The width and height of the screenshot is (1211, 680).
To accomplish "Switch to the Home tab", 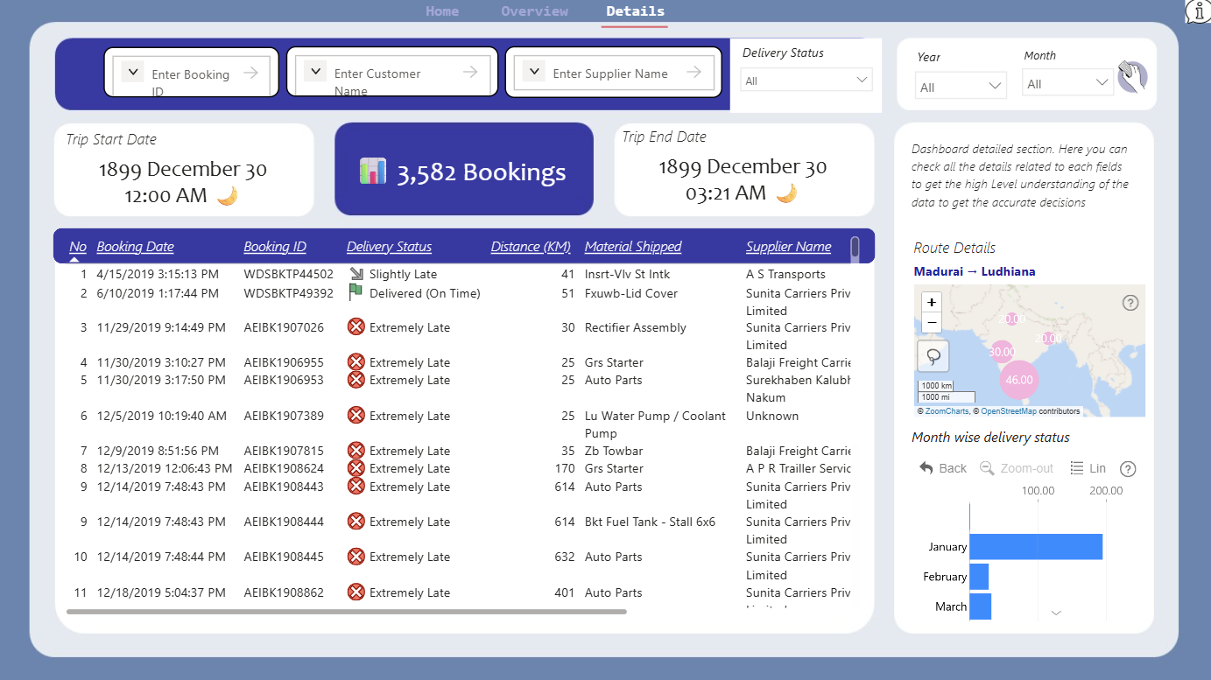I will click(x=442, y=11).
